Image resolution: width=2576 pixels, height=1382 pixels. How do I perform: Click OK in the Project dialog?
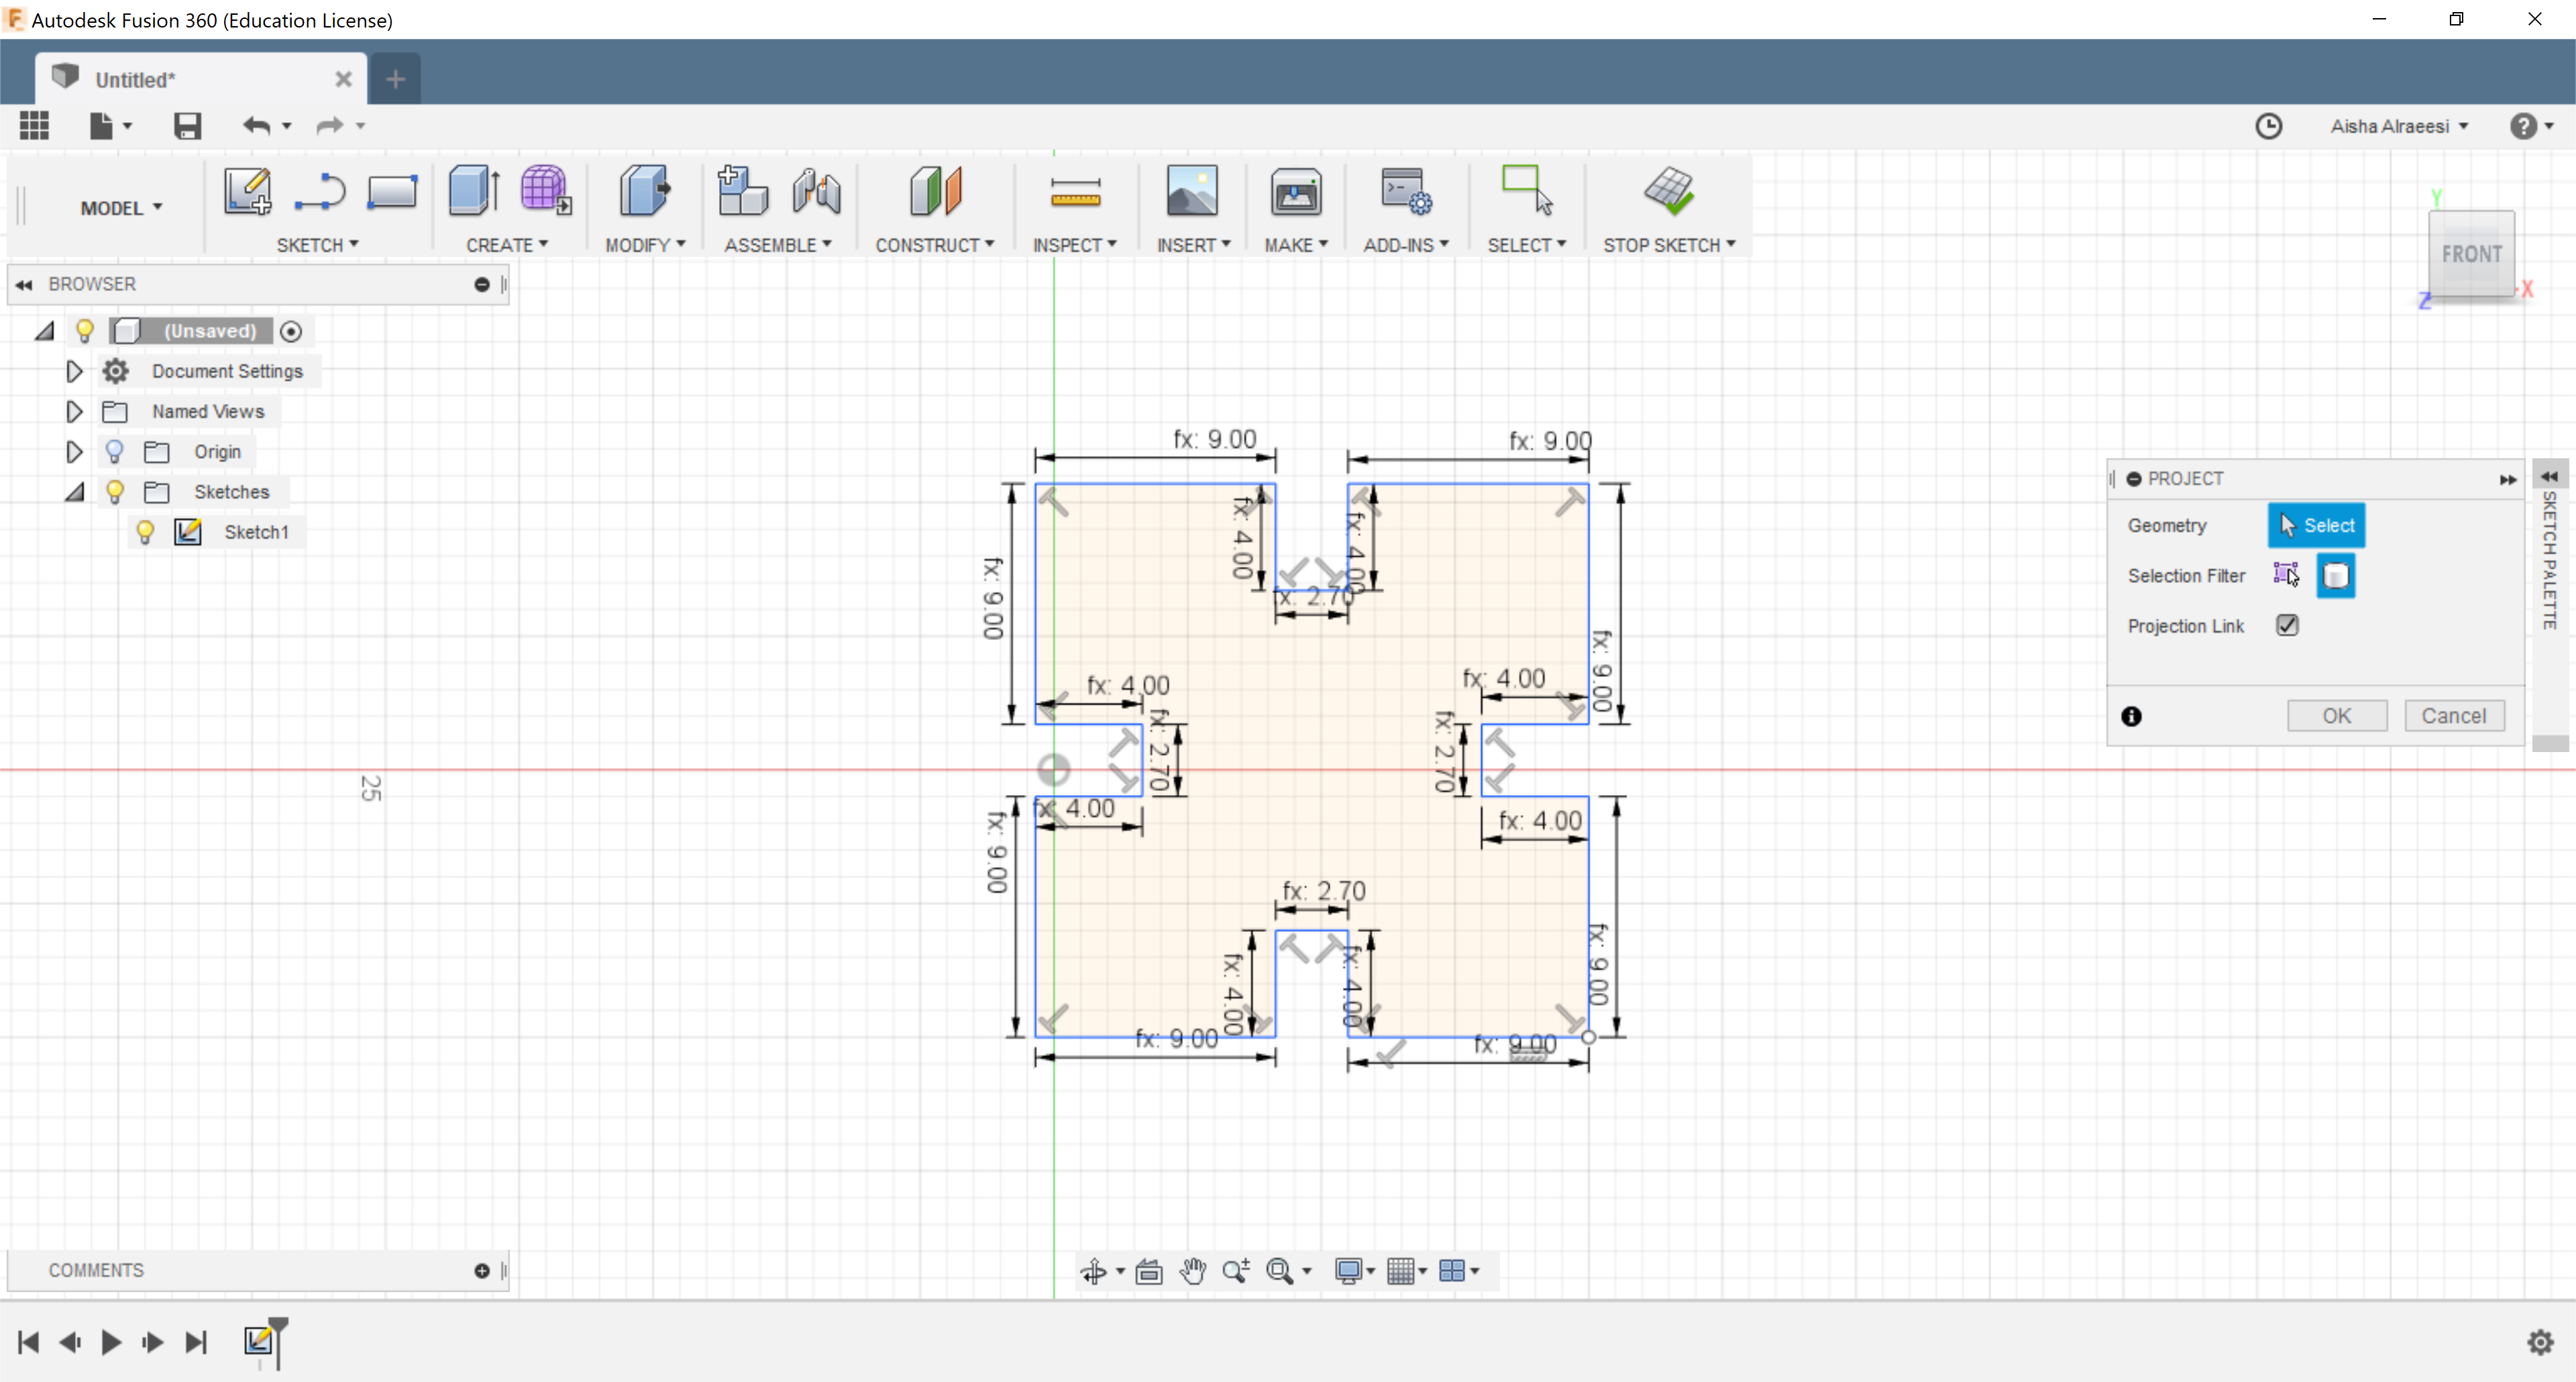pos(2336,716)
